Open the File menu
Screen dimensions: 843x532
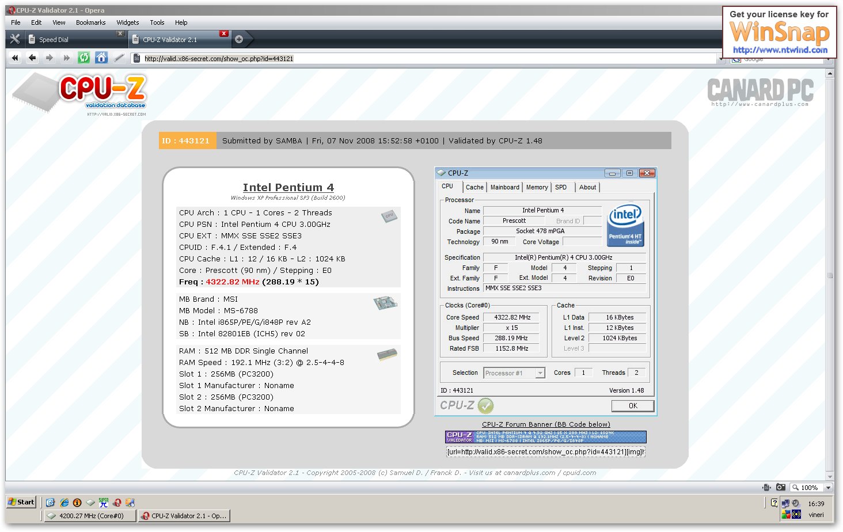(16, 22)
